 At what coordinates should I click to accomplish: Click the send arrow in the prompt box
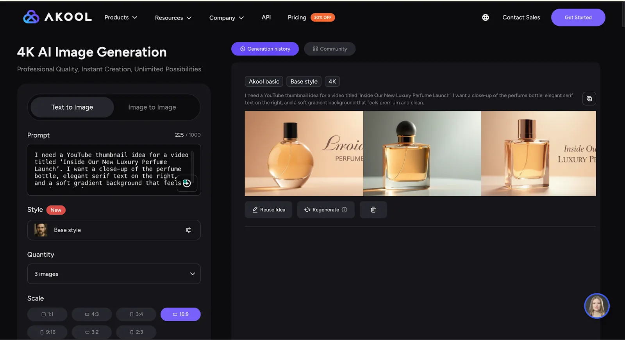click(x=187, y=183)
